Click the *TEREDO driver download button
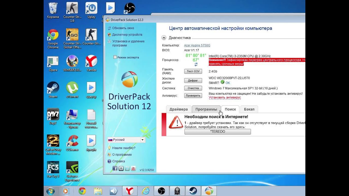Image resolution: width=349 pixels, height=196 pixels. 218,131
